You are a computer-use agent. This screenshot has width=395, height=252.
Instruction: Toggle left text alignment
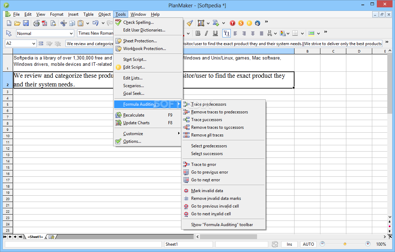point(235,34)
